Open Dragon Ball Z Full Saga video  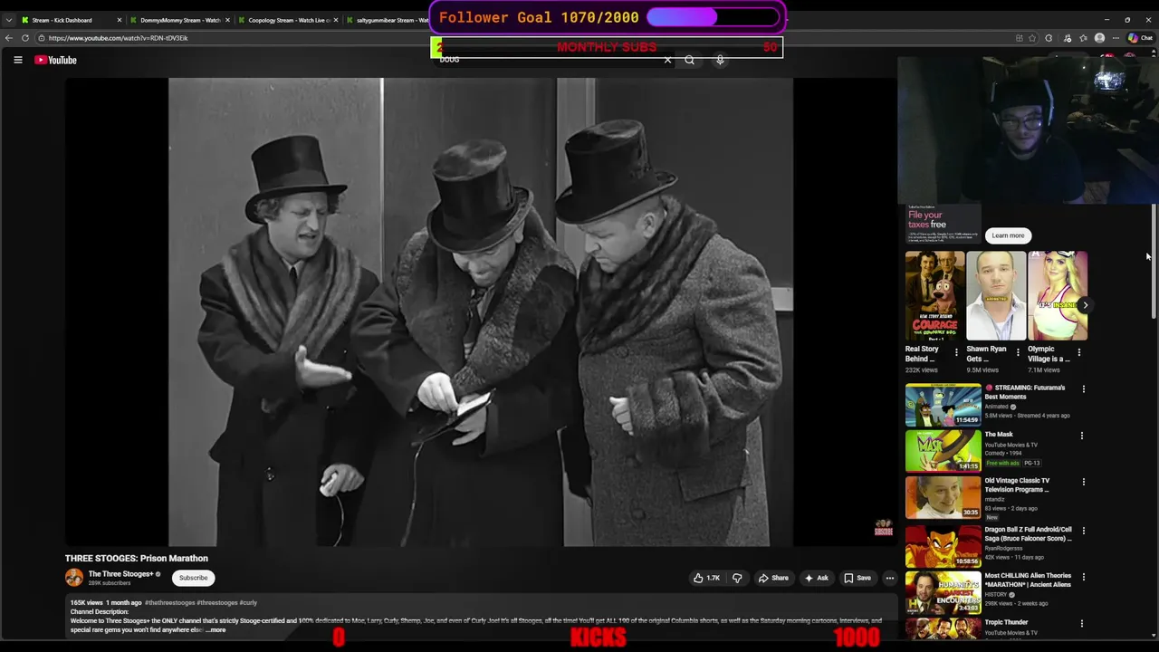[943, 546]
